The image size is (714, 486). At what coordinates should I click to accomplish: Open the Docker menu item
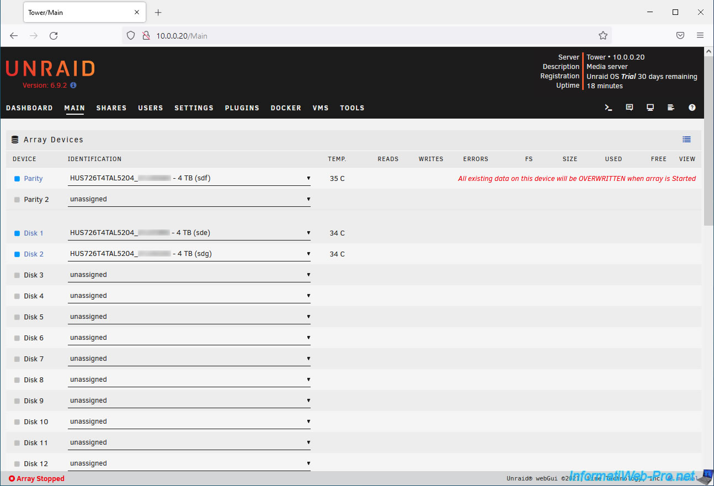click(286, 108)
